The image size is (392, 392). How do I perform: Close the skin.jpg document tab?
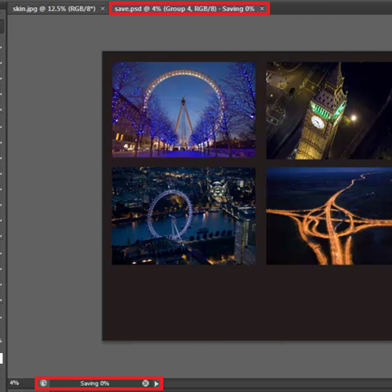click(x=103, y=9)
